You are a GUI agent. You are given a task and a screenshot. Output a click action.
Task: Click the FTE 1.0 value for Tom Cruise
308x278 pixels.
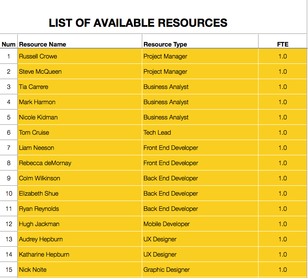[283, 133]
